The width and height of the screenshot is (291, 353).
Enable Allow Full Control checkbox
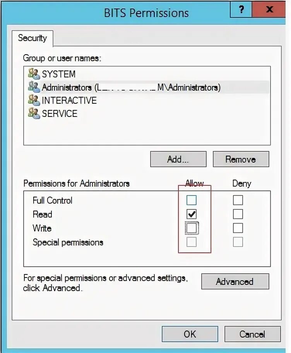tap(192, 200)
